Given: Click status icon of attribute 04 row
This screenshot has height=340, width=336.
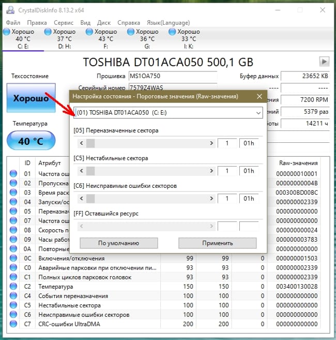Looking at the screenshot, I should [x=13, y=202].
